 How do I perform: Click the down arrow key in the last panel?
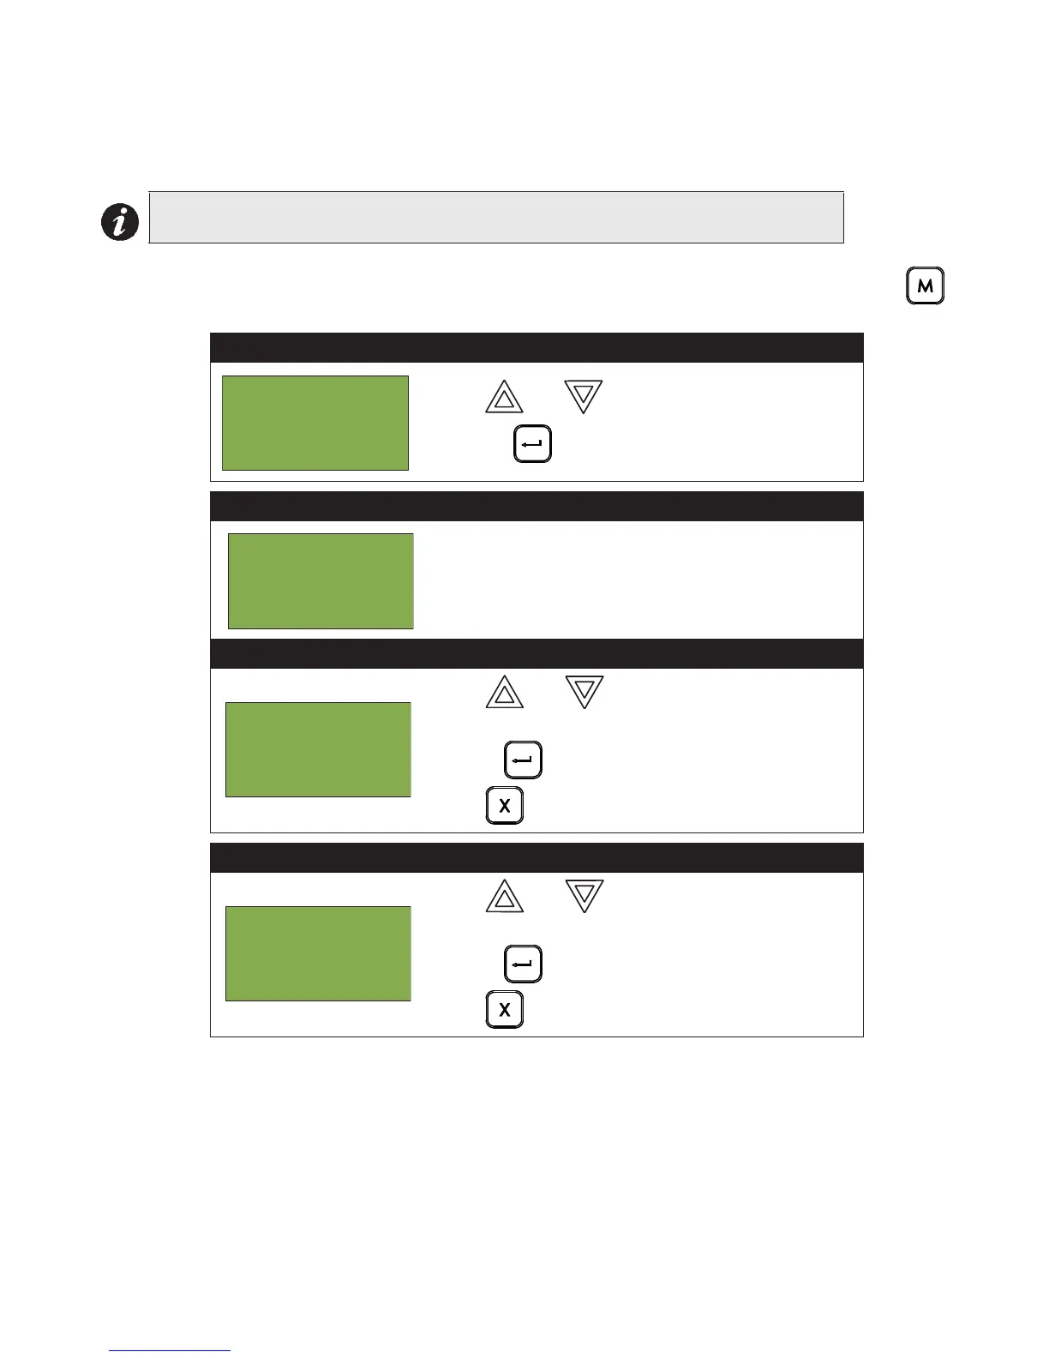coord(584,896)
